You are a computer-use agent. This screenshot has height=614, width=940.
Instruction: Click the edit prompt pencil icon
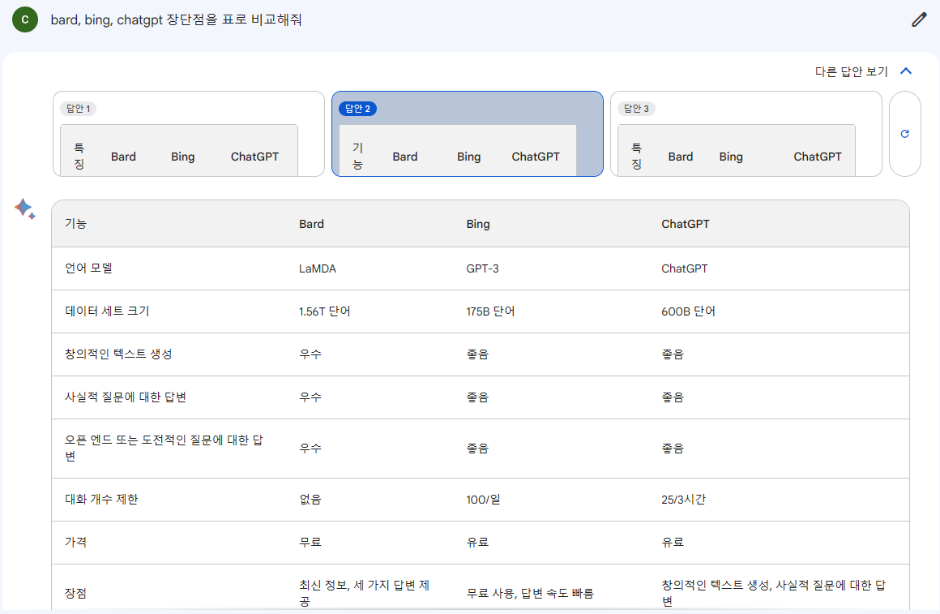pos(919,19)
